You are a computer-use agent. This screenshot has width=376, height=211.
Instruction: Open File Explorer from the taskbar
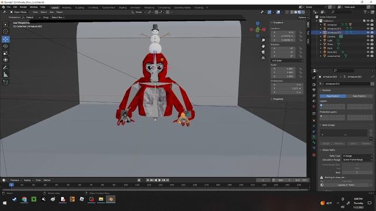(101, 199)
